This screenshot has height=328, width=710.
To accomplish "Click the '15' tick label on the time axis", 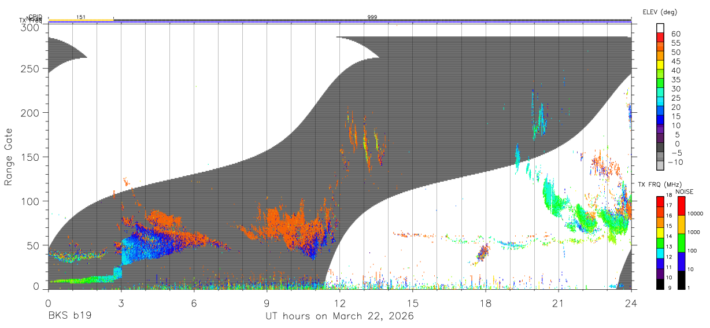I will point(412,303).
